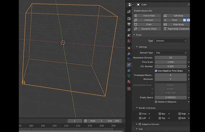Click the Resolution Division field
Viewport: 205px width, 132px height.
(171, 57)
